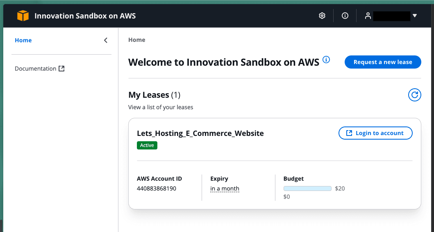
Task: Click the info icon in top header
Action: tap(345, 16)
